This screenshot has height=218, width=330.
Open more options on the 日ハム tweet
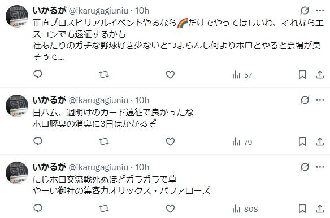coord(320,100)
